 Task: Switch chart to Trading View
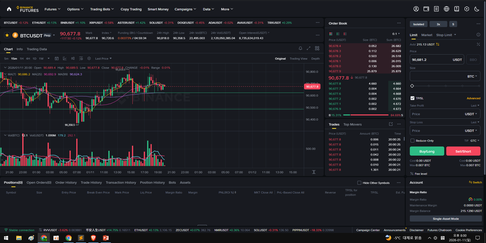click(x=298, y=59)
